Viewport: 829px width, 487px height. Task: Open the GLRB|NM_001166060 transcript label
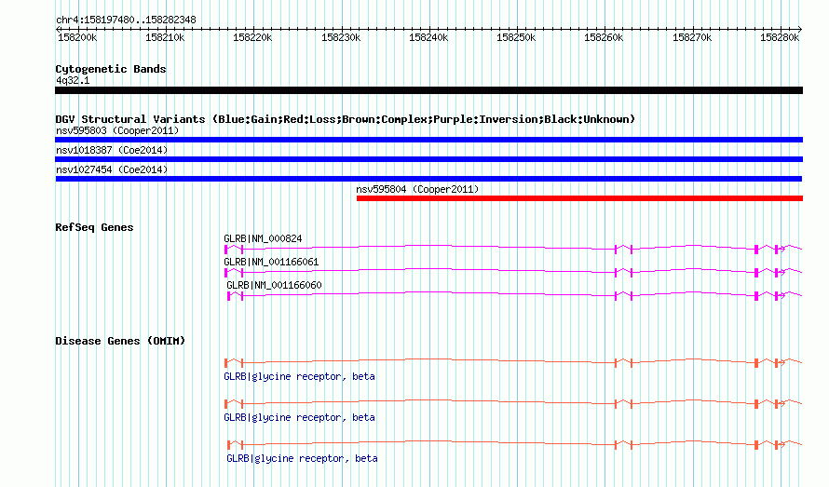[x=274, y=285]
